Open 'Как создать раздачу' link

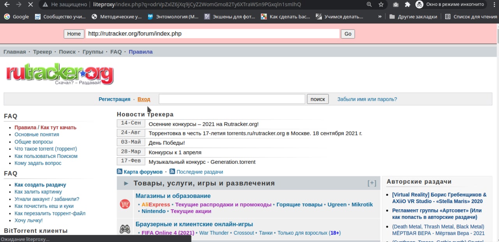(x=40, y=185)
